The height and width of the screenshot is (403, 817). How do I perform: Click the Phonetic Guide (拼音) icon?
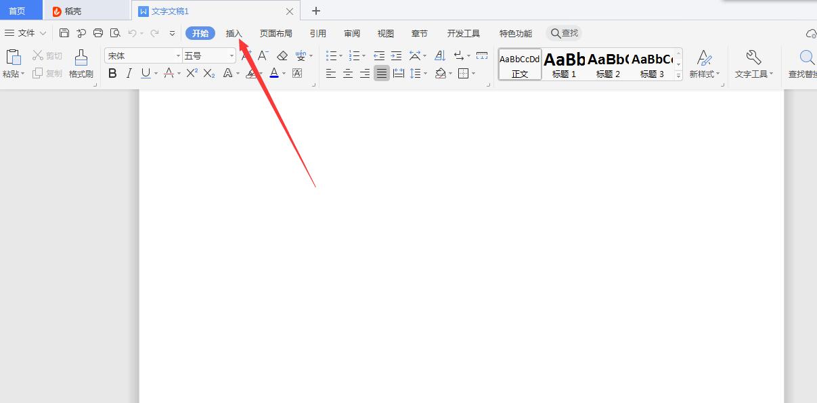pyautogui.click(x=301, y=55)
